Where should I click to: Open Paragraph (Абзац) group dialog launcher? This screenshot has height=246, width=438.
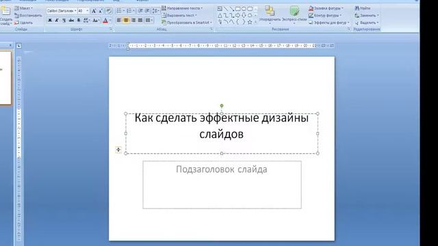[211, 29]
